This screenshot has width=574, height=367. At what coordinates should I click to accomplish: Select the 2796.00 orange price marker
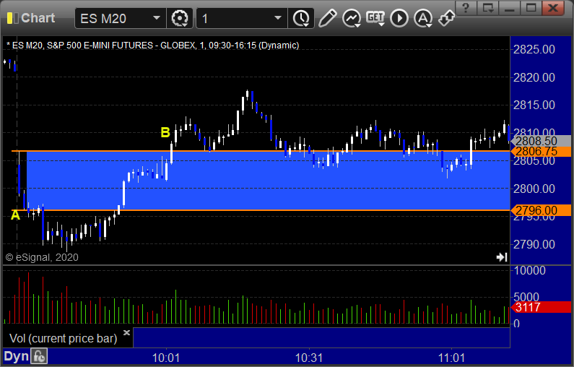pyautogui.click(x=542, y=210)
